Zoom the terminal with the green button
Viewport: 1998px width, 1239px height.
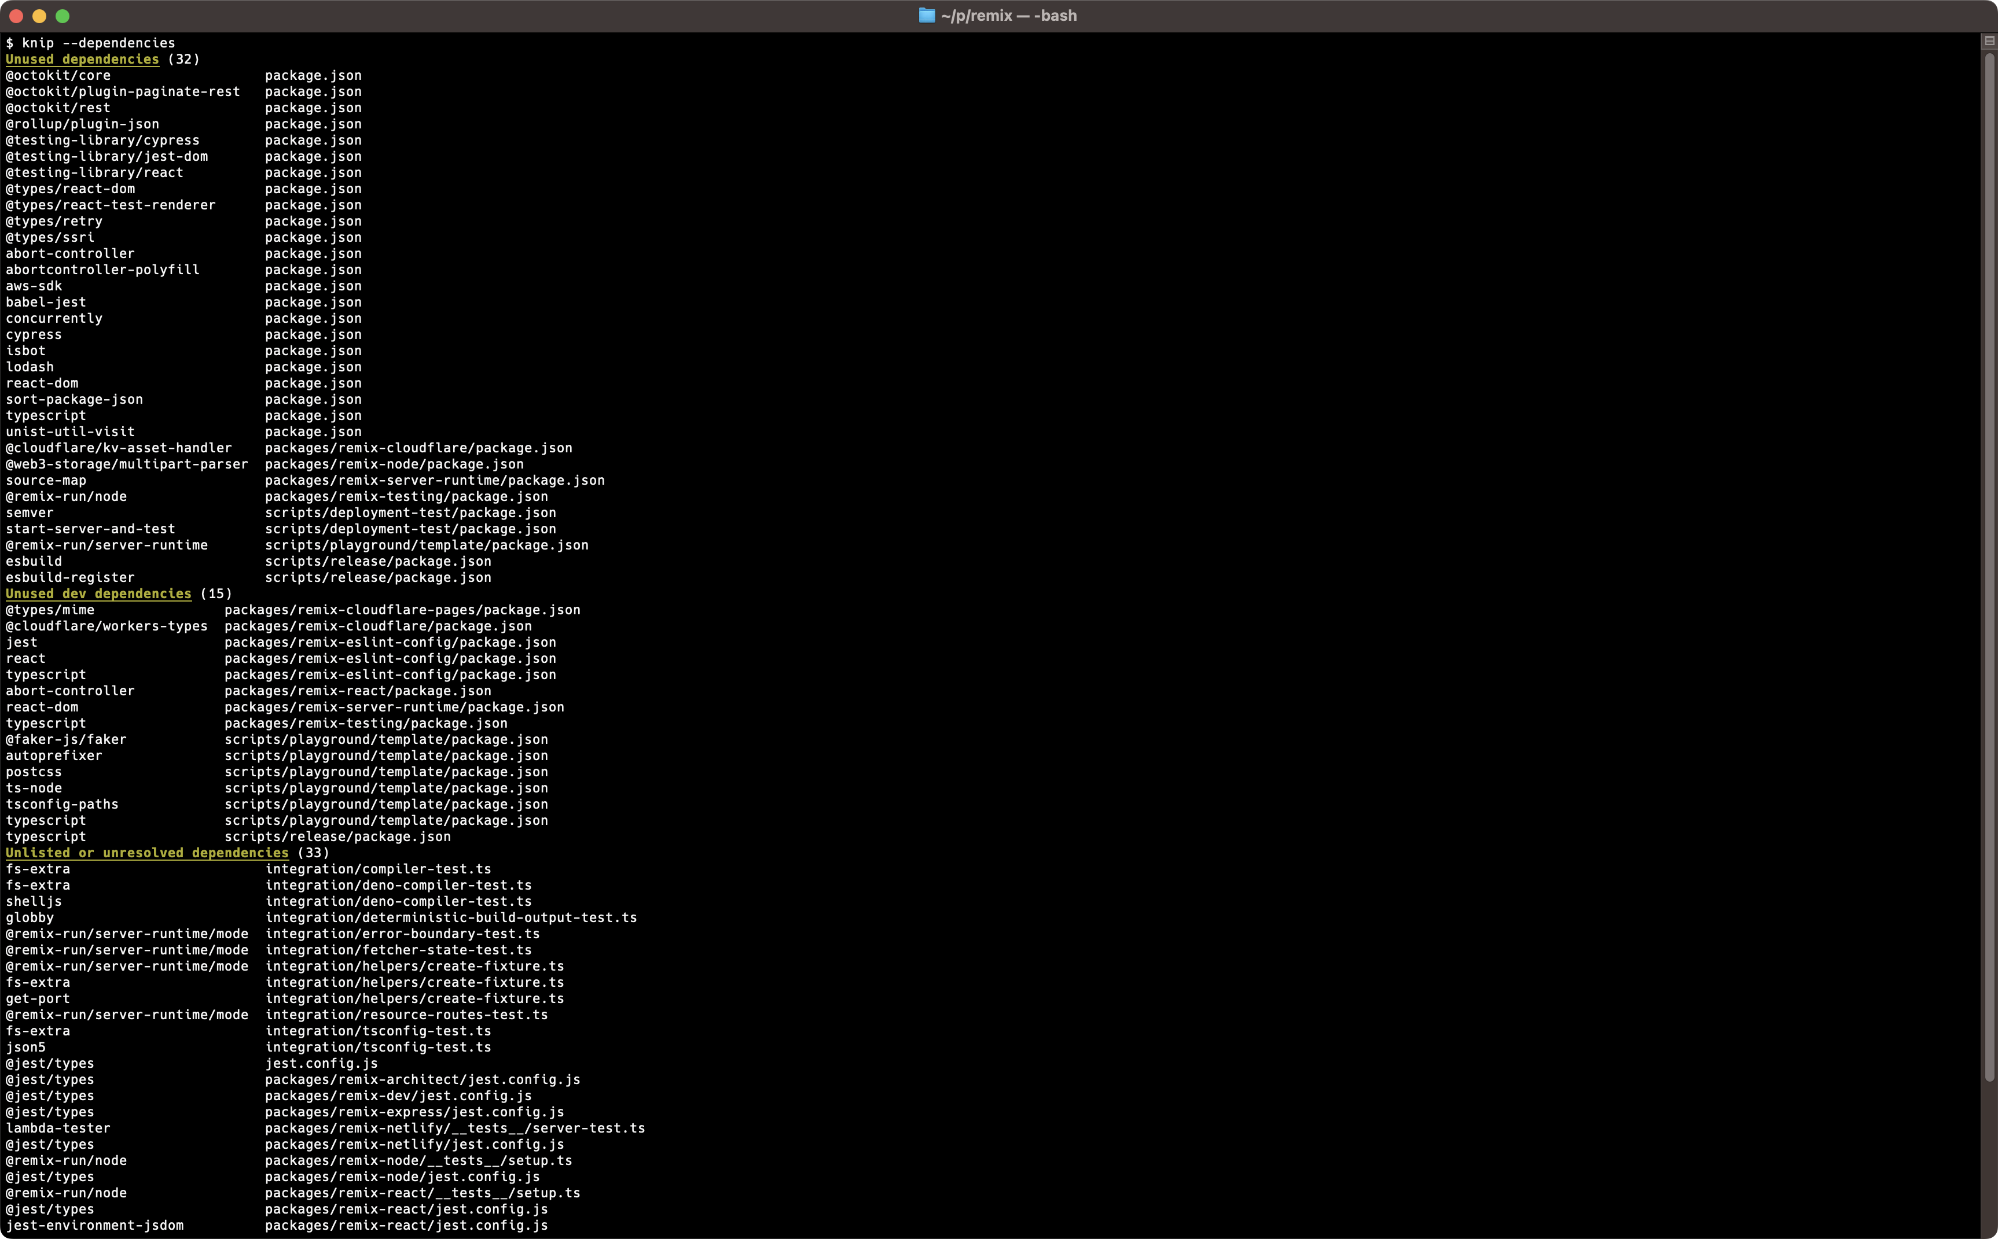tap(63, 16)
